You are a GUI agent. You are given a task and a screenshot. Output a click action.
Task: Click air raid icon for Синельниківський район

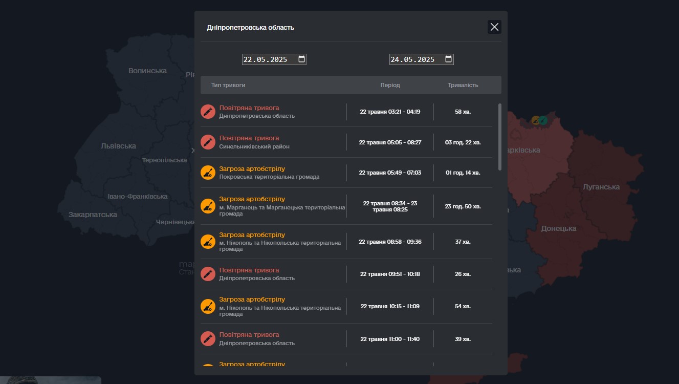click(208, 142)
